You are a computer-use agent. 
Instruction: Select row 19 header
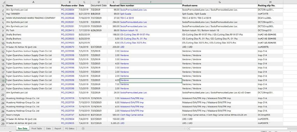pos(3,80)
